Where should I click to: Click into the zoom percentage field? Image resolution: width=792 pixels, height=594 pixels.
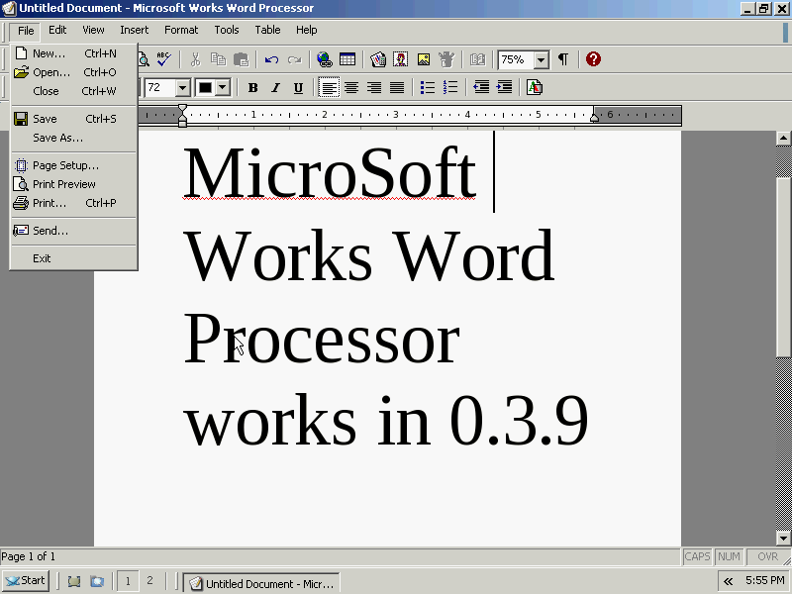click(x=516, y=60)
